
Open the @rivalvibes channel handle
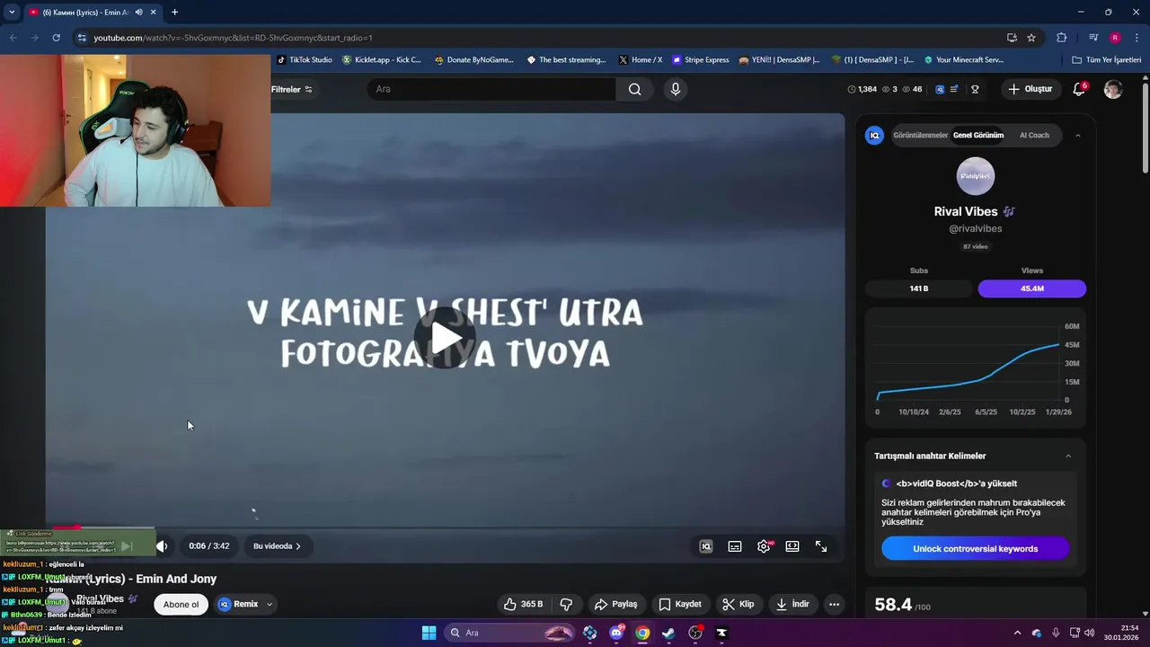[x=976, y=228]
